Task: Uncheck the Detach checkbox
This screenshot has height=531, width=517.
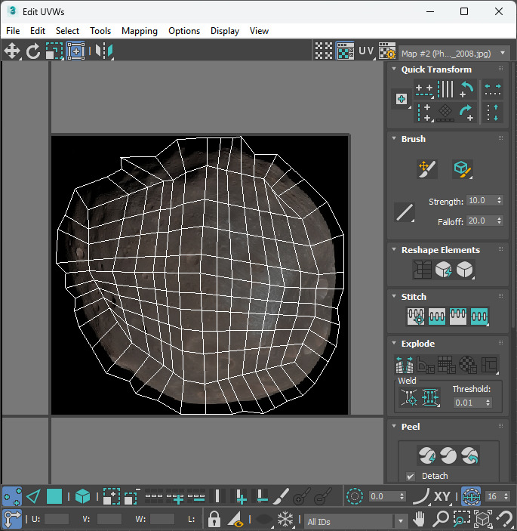Action: click(411, 476)
